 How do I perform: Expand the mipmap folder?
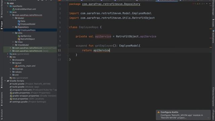point(10,69)
